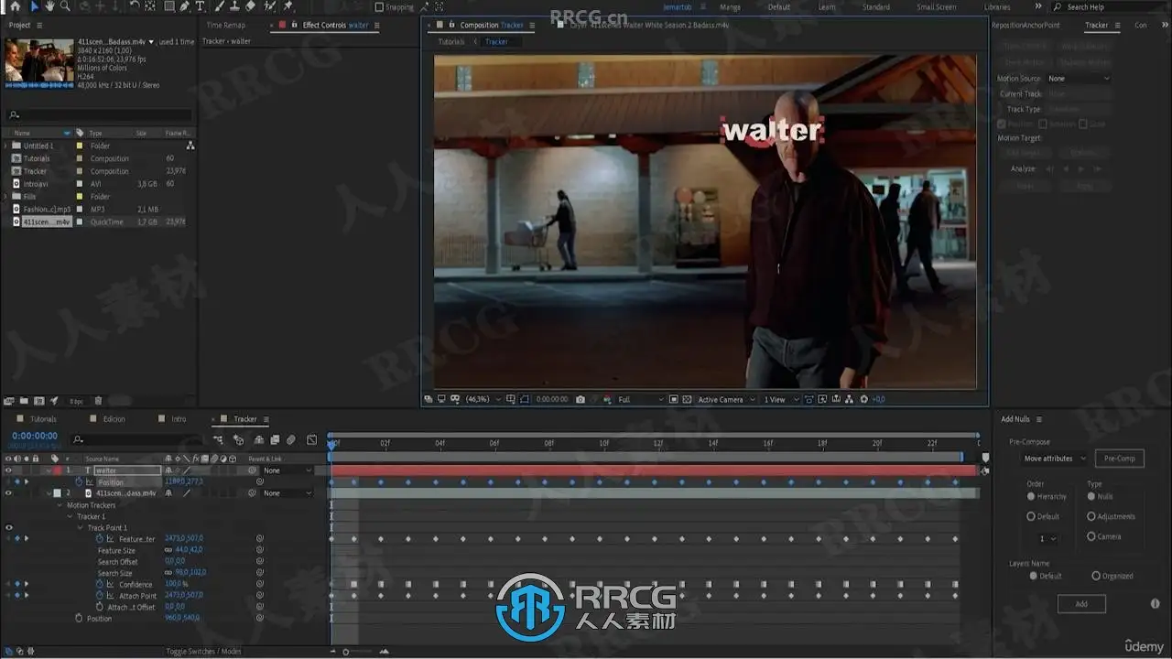
Task: Click the Add button in Add Nulls
Action: click(1081, 604)
